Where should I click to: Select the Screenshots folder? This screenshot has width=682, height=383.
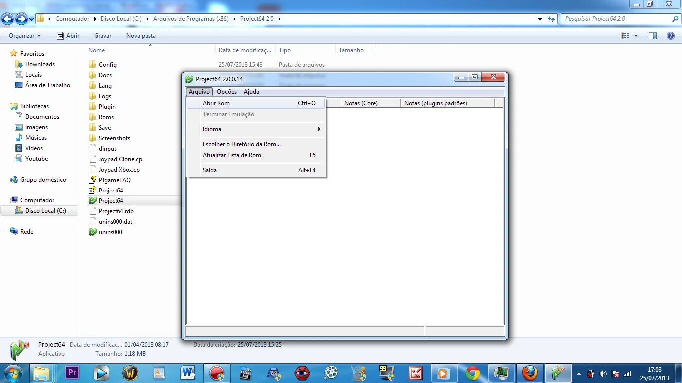coord(110,138)
